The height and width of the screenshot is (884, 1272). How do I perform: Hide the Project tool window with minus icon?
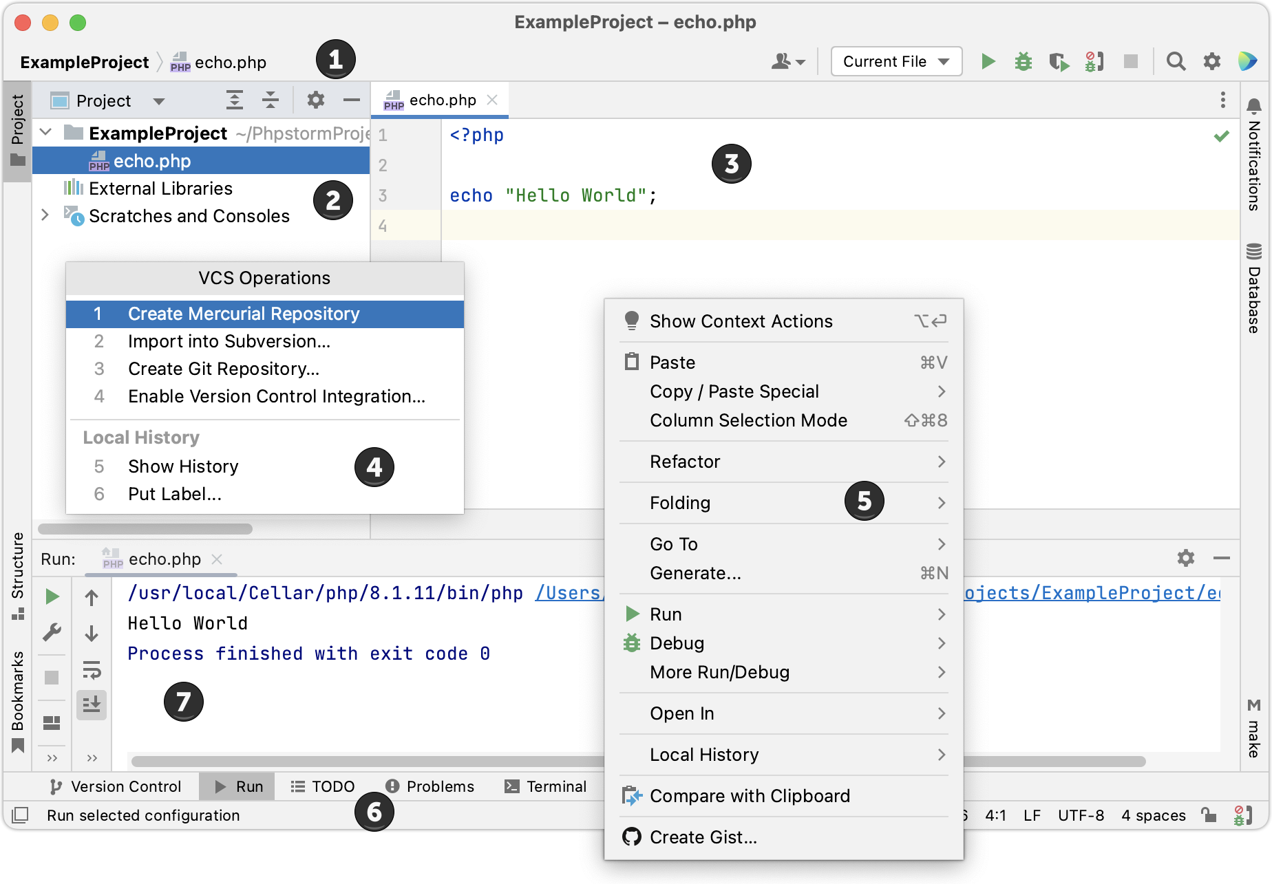(352, 100)
